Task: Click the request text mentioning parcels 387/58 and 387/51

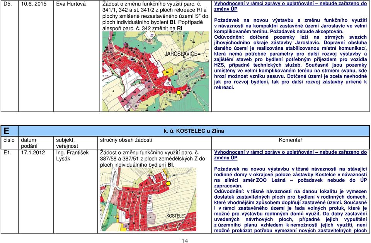Action: [x=152, y=159]
